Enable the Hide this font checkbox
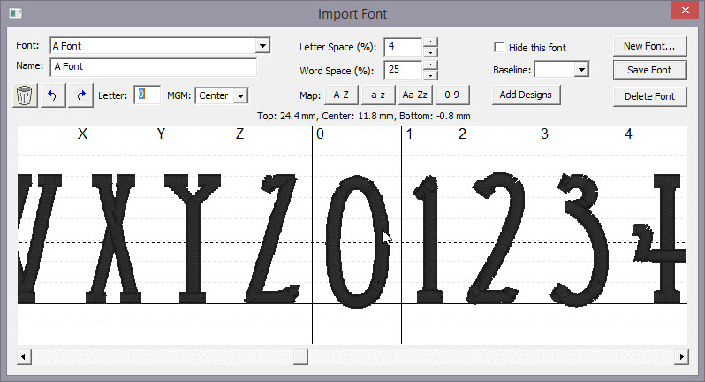The image size is (705, 382). pyautogui.click(x=499, y=47)
